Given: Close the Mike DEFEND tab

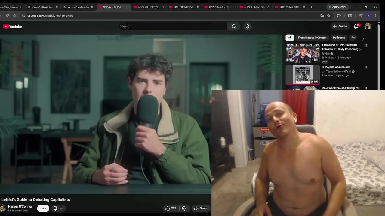Looking at the screenshot, I should point(163,7).
